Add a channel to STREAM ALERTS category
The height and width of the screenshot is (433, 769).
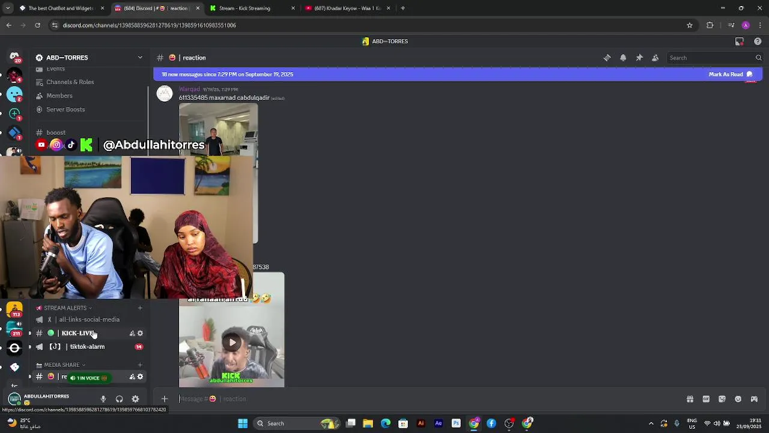pyautogui.click(x=140, y=308)
